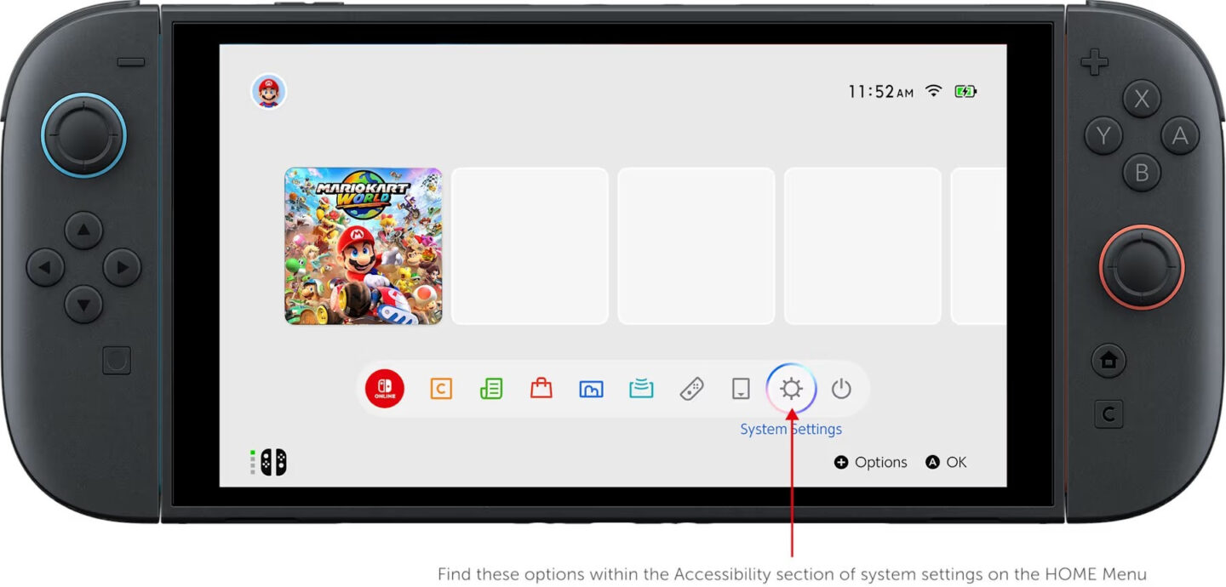Launch GameChat from the HOME menu
The image size is (1226, 587).
(x=440, y=389)
